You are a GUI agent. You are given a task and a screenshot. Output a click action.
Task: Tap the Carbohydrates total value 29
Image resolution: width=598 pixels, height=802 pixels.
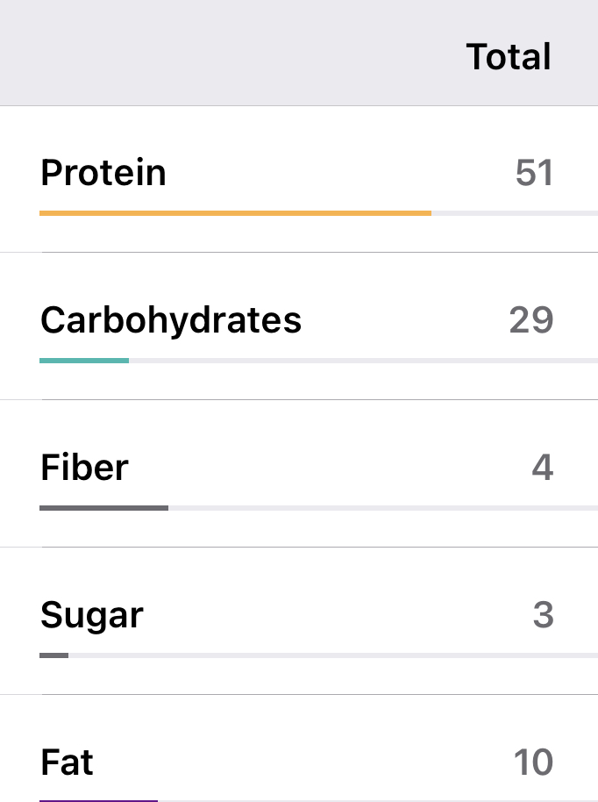(531, 320)
